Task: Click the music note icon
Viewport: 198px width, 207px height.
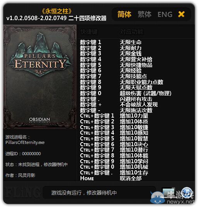Action: click(187, 192)
